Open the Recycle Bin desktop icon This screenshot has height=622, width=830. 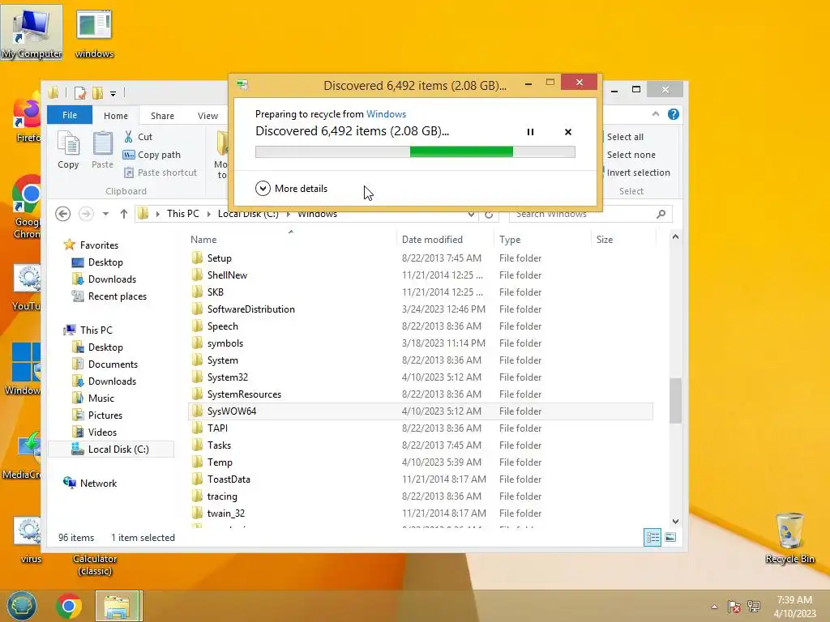tap(789, 538)
